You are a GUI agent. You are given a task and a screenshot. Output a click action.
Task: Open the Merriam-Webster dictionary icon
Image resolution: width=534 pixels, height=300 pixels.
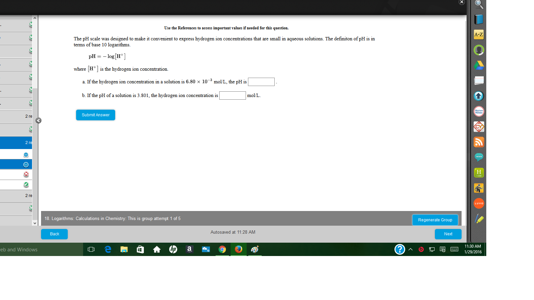(479, 111)
